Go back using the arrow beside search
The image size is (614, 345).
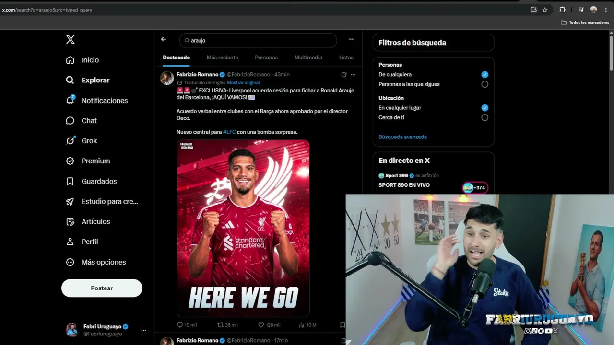164,39
